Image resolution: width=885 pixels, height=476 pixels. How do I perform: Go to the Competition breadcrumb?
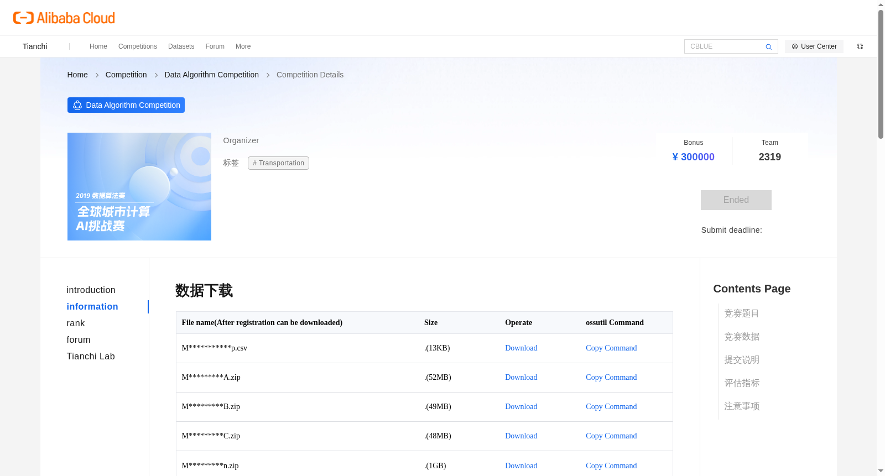(126, 75)
